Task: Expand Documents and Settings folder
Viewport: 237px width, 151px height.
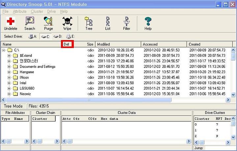Action: tap(9, 67)
